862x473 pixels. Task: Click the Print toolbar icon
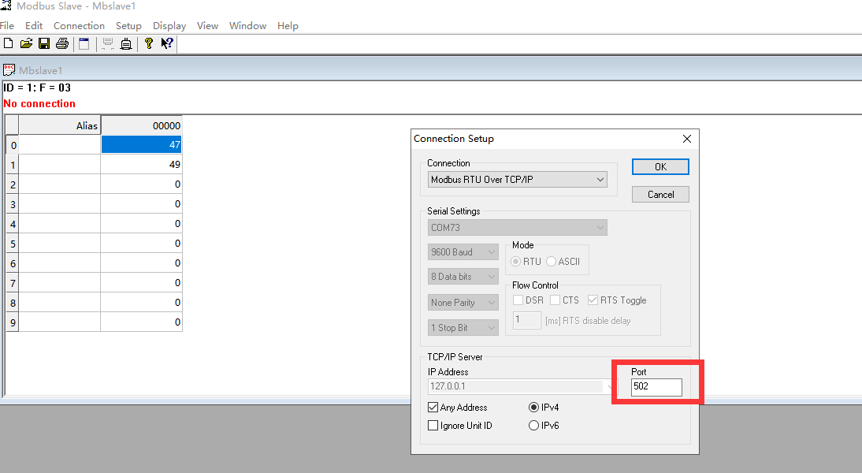tap(61, 43)
